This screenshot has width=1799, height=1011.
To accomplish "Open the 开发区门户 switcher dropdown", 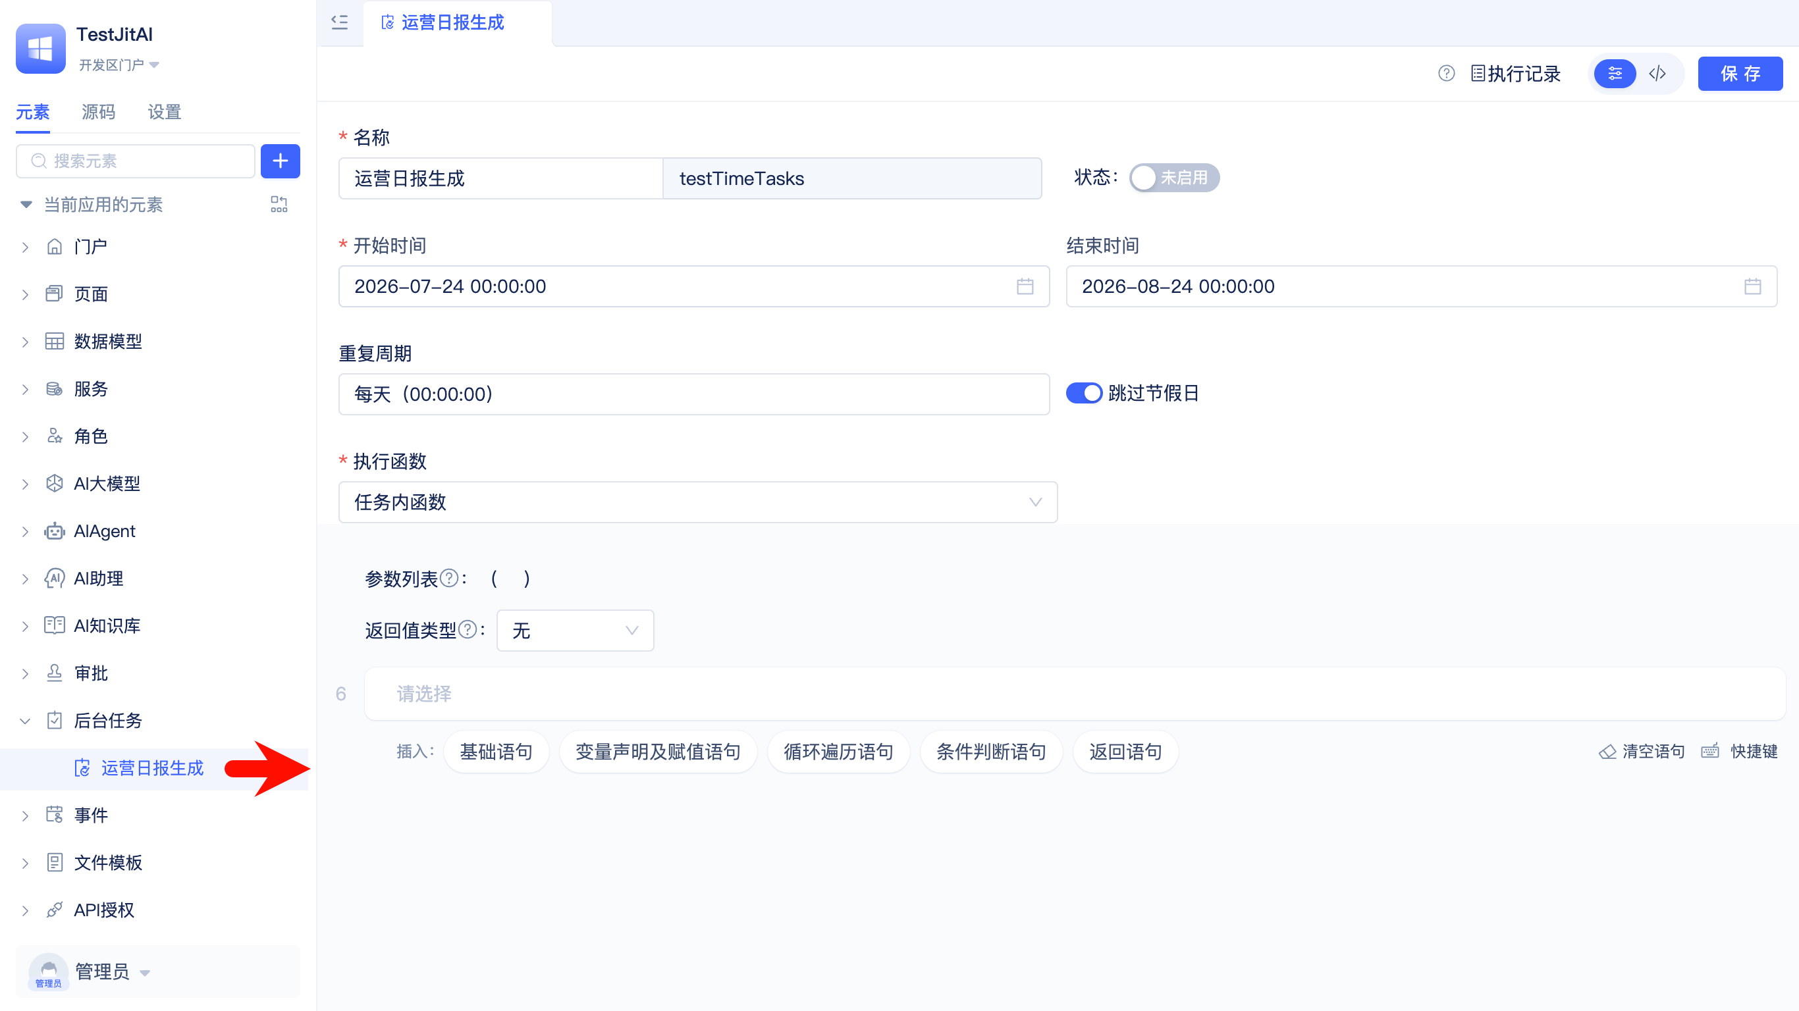I will click(x=119, y=65).
